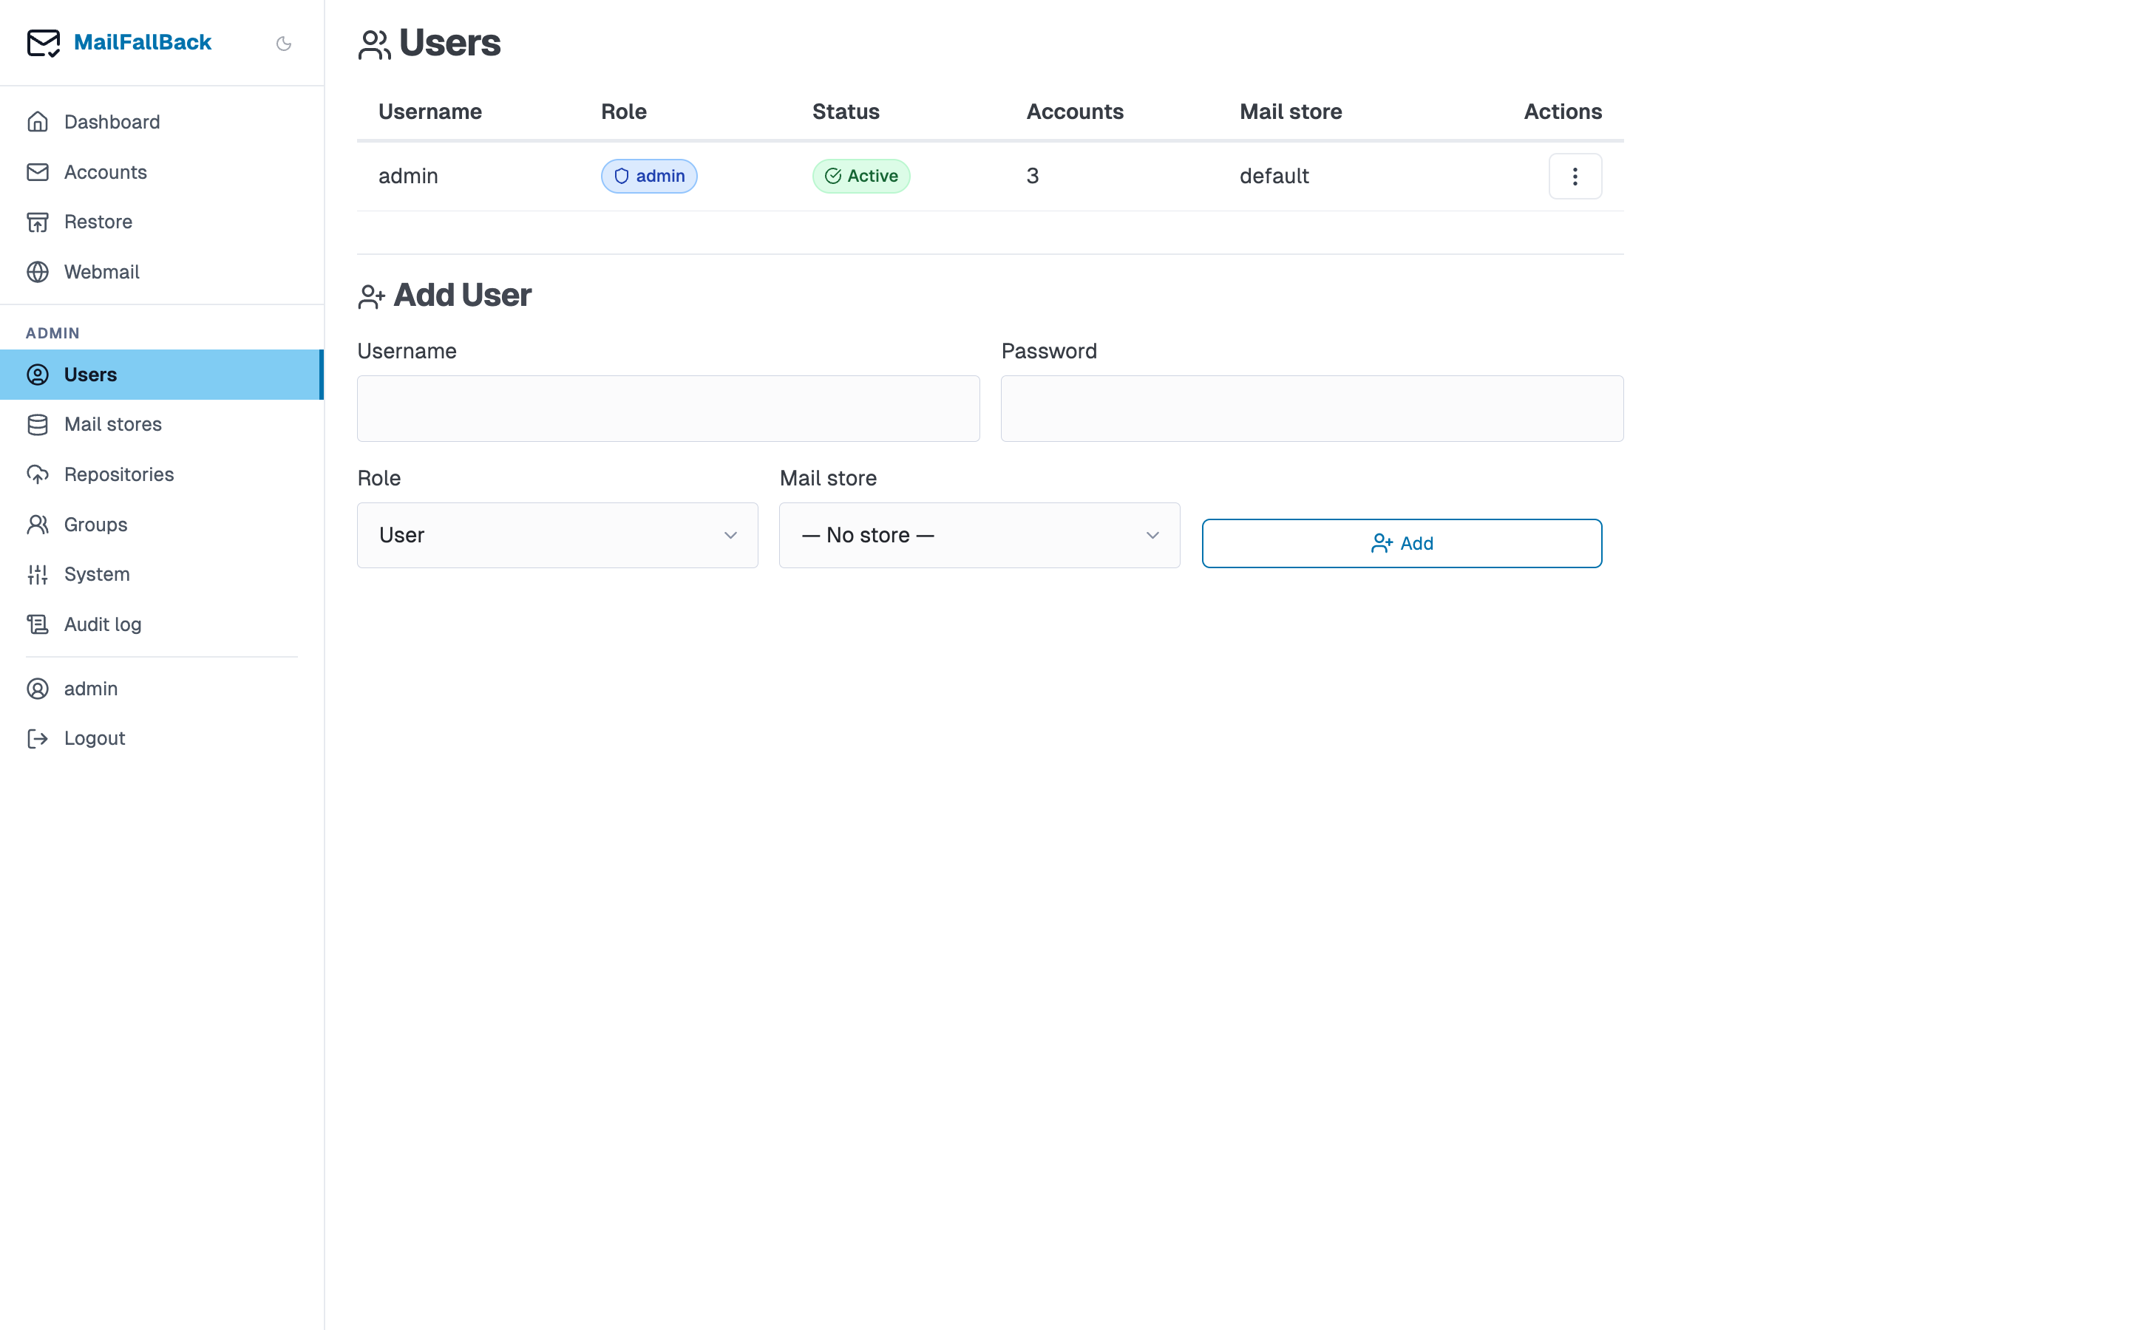Go to Accounts section
This screenshot has width=2129, height=1330.
pyautogui.click(x=162, y=171)
